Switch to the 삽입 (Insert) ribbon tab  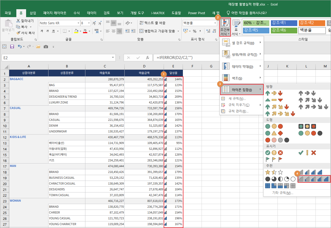33,13
